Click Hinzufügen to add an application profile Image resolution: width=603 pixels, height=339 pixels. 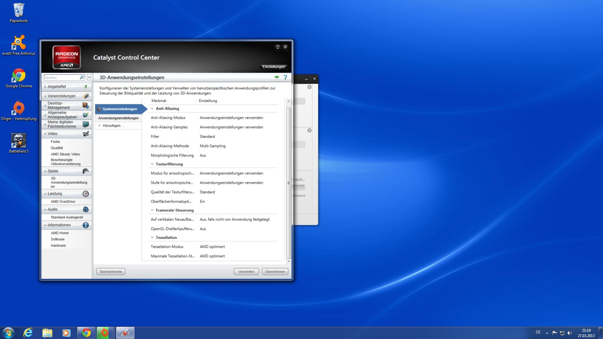(x=113, y=126)
